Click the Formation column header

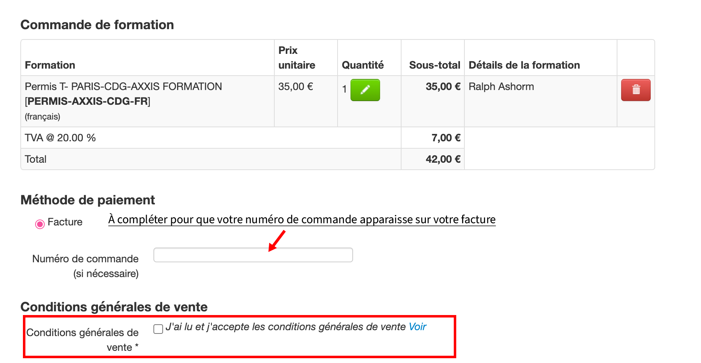(50, 65)
